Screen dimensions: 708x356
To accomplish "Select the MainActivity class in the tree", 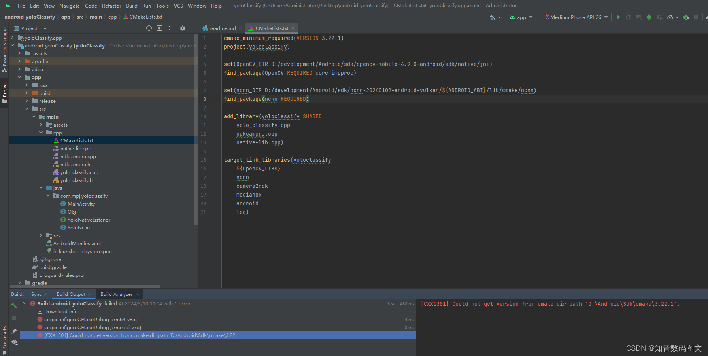I will click(81, 204).
